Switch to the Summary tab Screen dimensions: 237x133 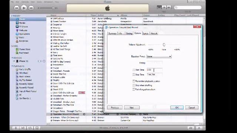[x=112, y=34]
